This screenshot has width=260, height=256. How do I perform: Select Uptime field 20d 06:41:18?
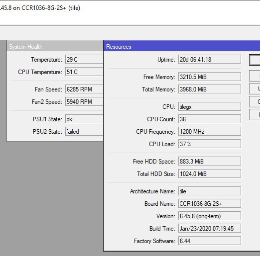coord(210,59)
